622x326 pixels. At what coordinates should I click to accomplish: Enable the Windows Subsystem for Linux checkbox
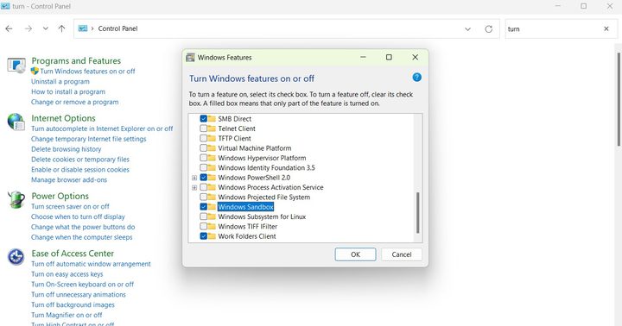[x=204, y=216]
